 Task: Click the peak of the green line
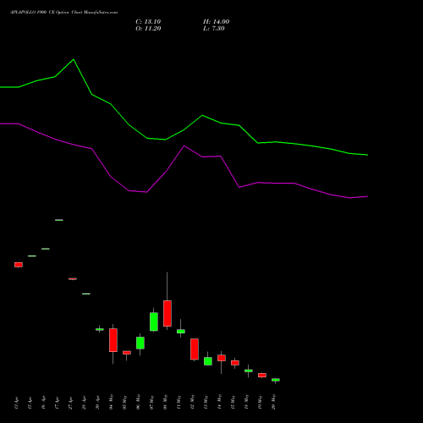(74, 59)
